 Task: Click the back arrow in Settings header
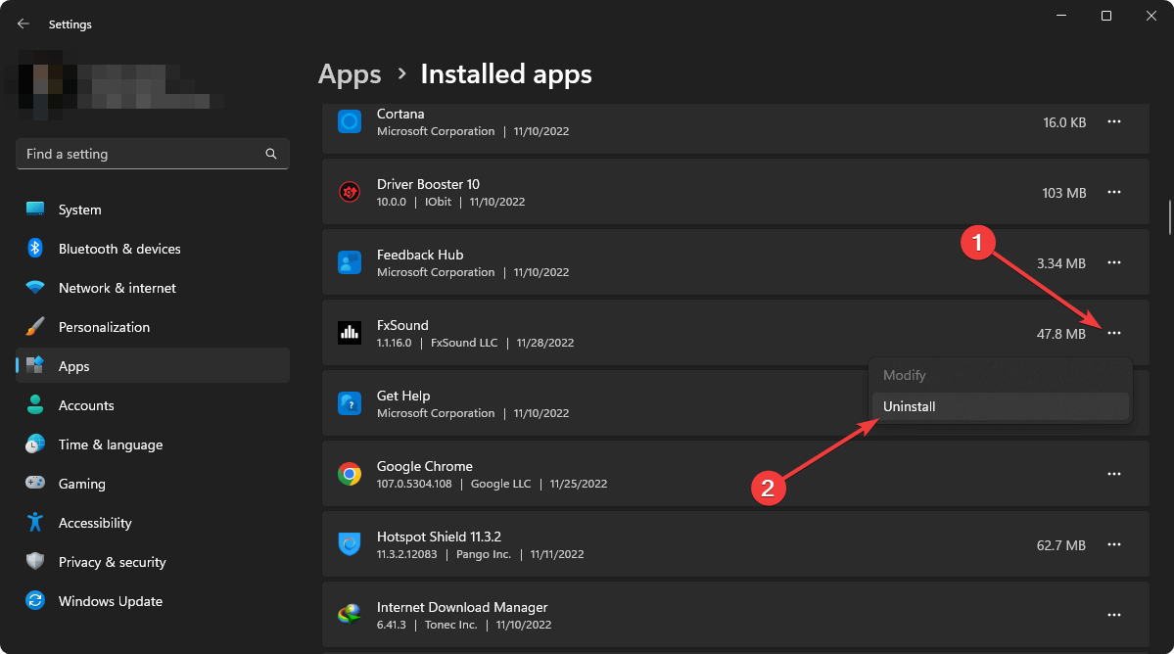pyautogui.click(x=23, y=23)
